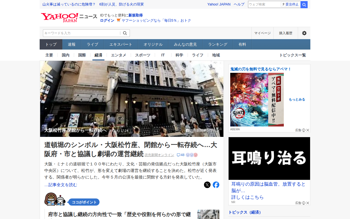Click the マイページ button
This screenshot has width=350, height=219.
point(262,33)
